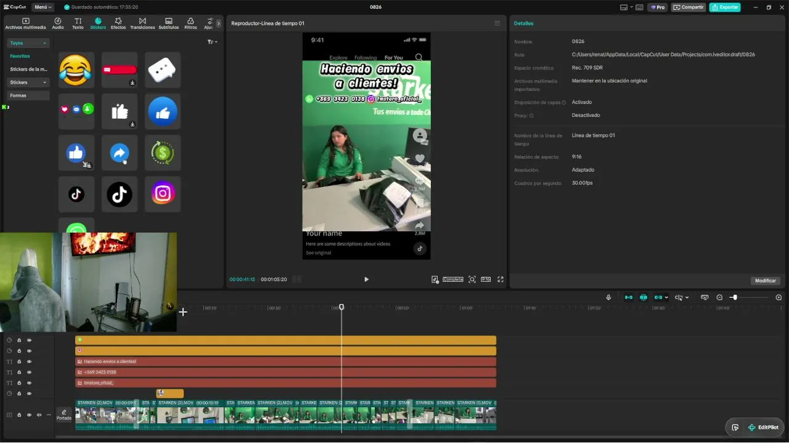Click the timeline preview-axis icon
The width and height of the screenshot is (789, 443).
[705, 297]
